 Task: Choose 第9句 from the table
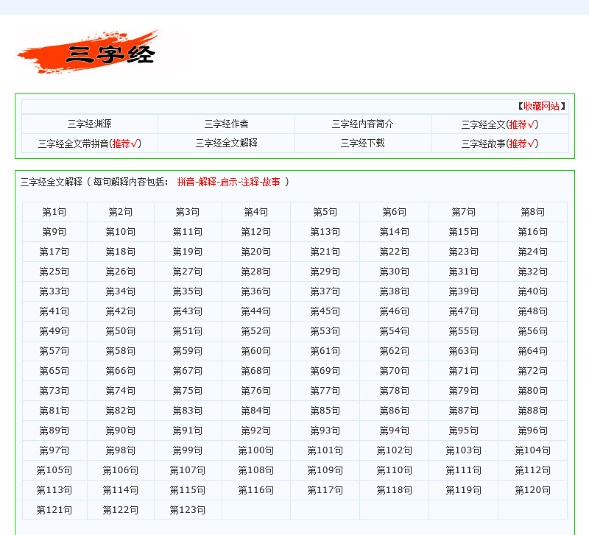[x=54, y=232]
